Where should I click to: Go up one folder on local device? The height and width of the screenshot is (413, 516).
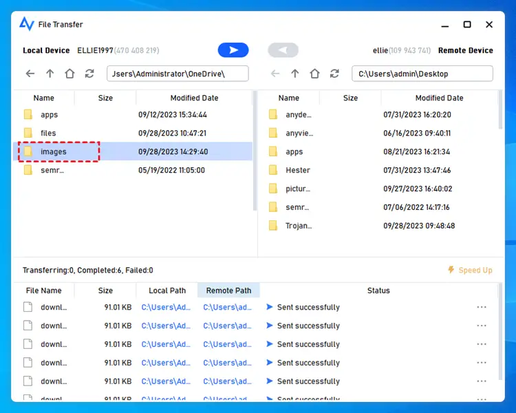50,74
